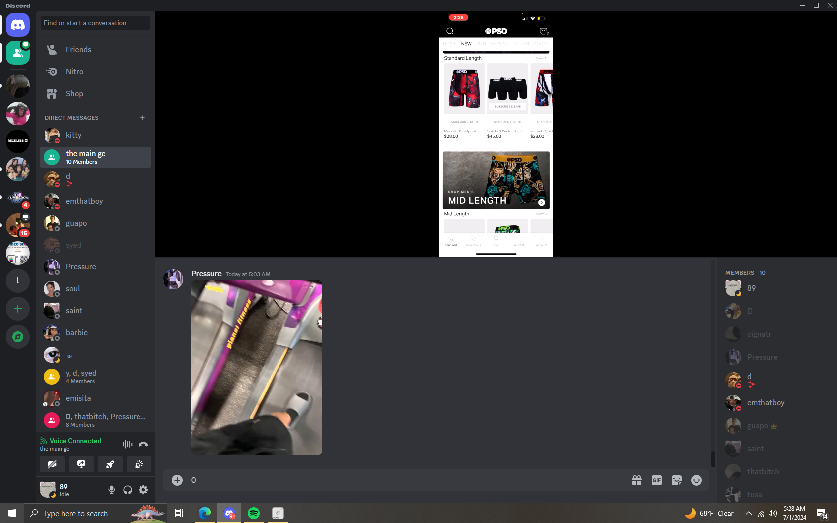This screenshot has height=523, width=837.
Task: Send a gift with the gift icon
Action: [637, 480]
